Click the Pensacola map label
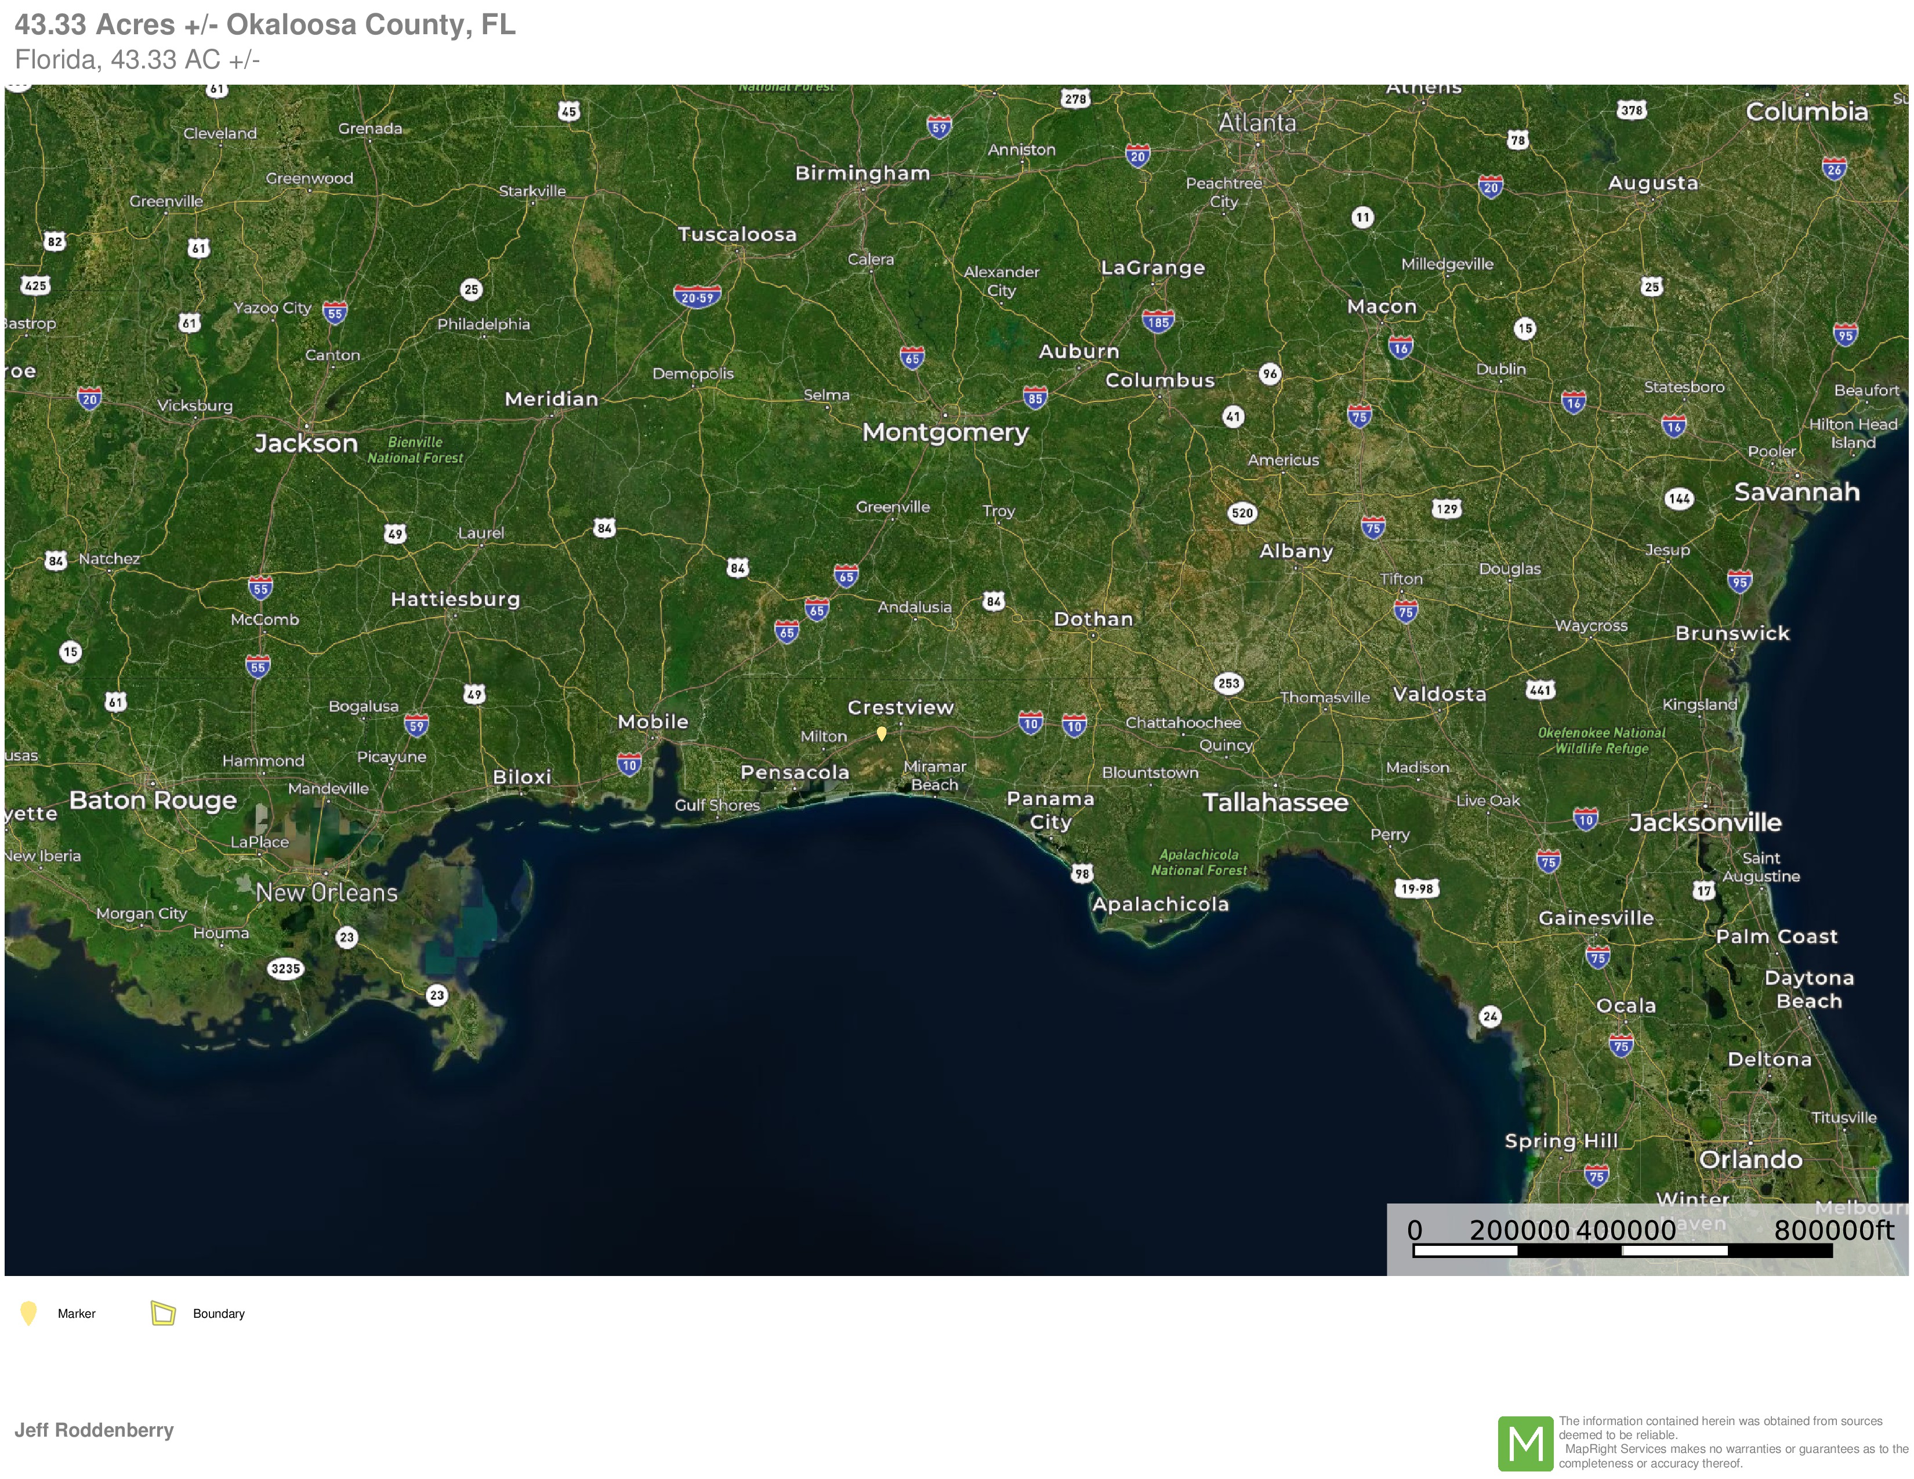The width and height of the screenshot is (1914, 1479). tap(795, 772)
